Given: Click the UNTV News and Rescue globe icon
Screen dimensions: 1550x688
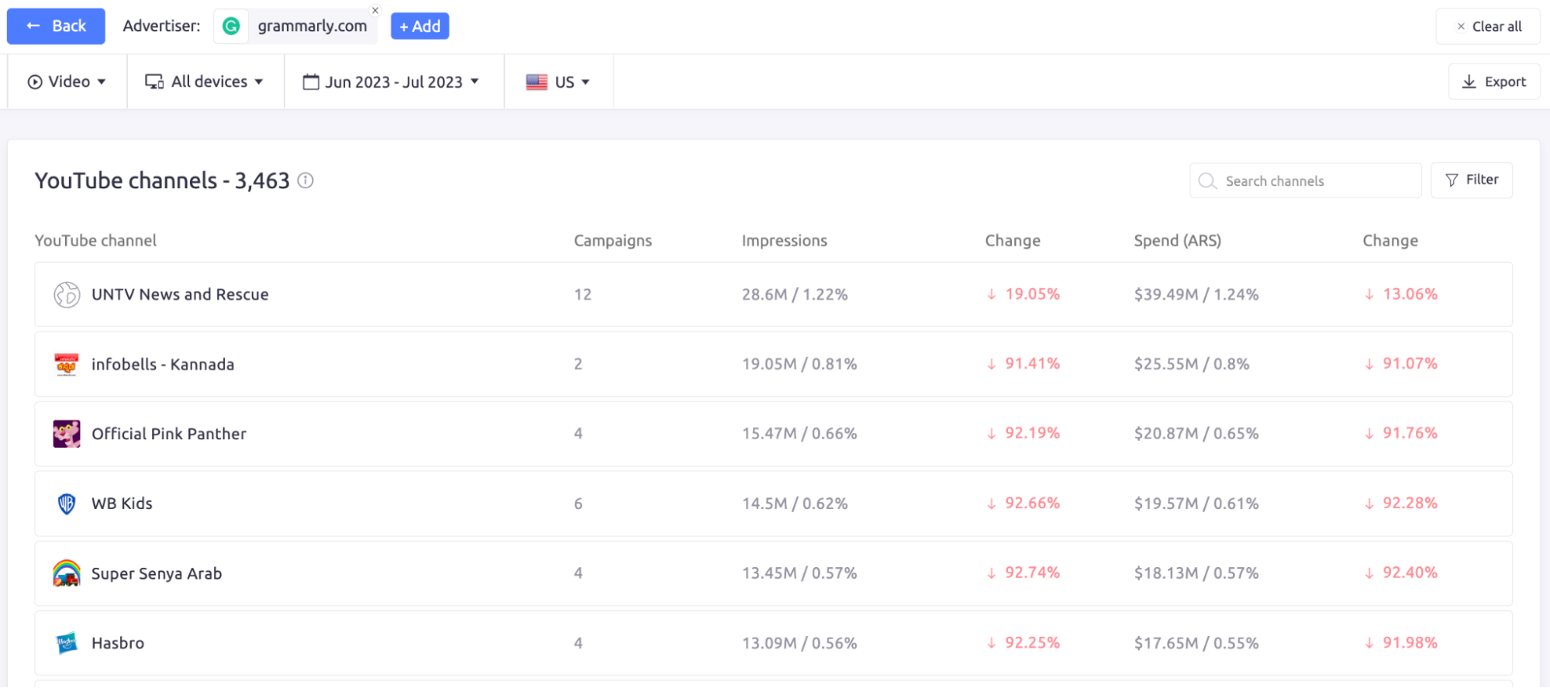Looking at the screenshot, I should pyautogui.click(x=67, y=294).
